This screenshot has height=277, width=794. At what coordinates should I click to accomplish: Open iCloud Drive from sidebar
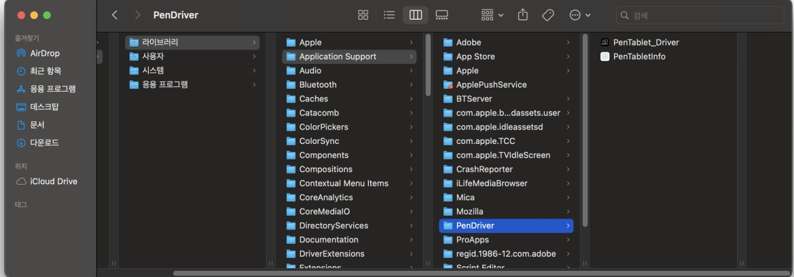click(53, 181)
